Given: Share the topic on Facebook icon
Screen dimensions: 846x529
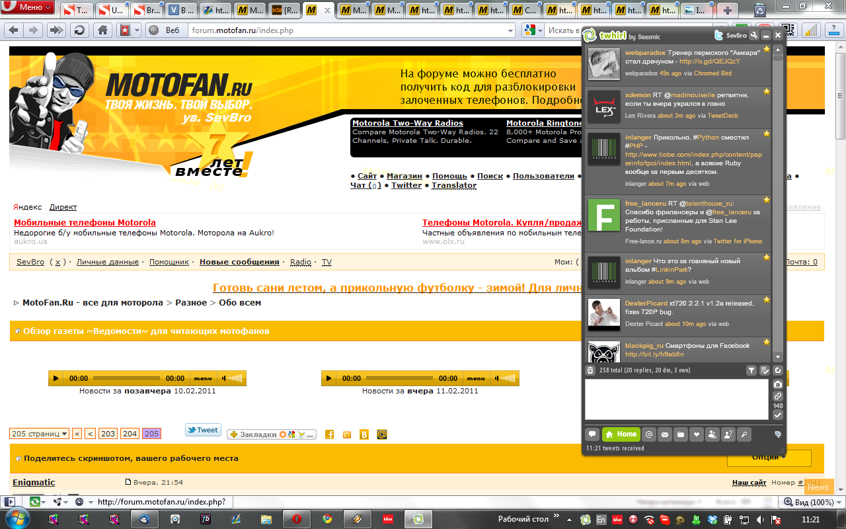Looking at the screenshot, I should pyautogui.click(x=329, y=434).
